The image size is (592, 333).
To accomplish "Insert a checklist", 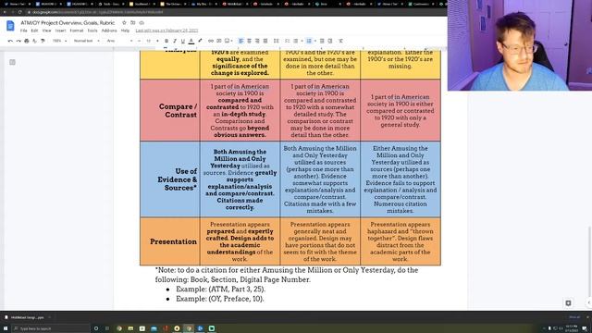I will click(288, 41).
